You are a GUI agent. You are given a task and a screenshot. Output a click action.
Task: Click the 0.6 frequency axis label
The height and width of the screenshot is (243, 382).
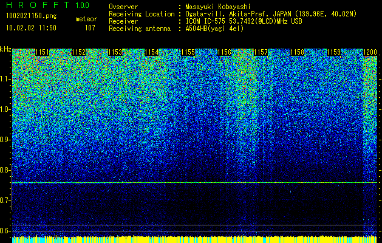5,231
